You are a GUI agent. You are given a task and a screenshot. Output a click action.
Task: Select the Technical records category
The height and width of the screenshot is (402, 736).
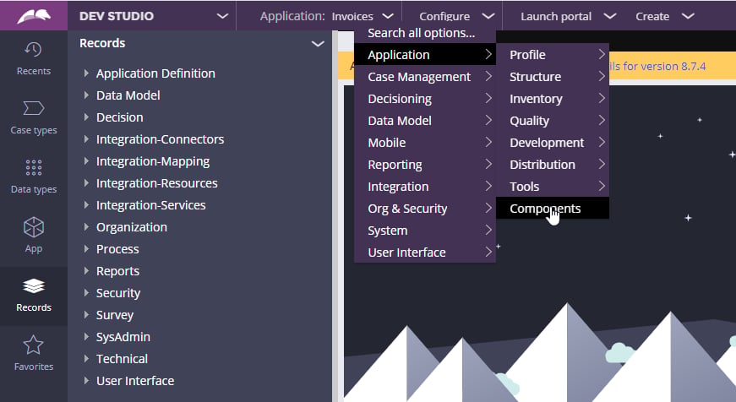122,359
